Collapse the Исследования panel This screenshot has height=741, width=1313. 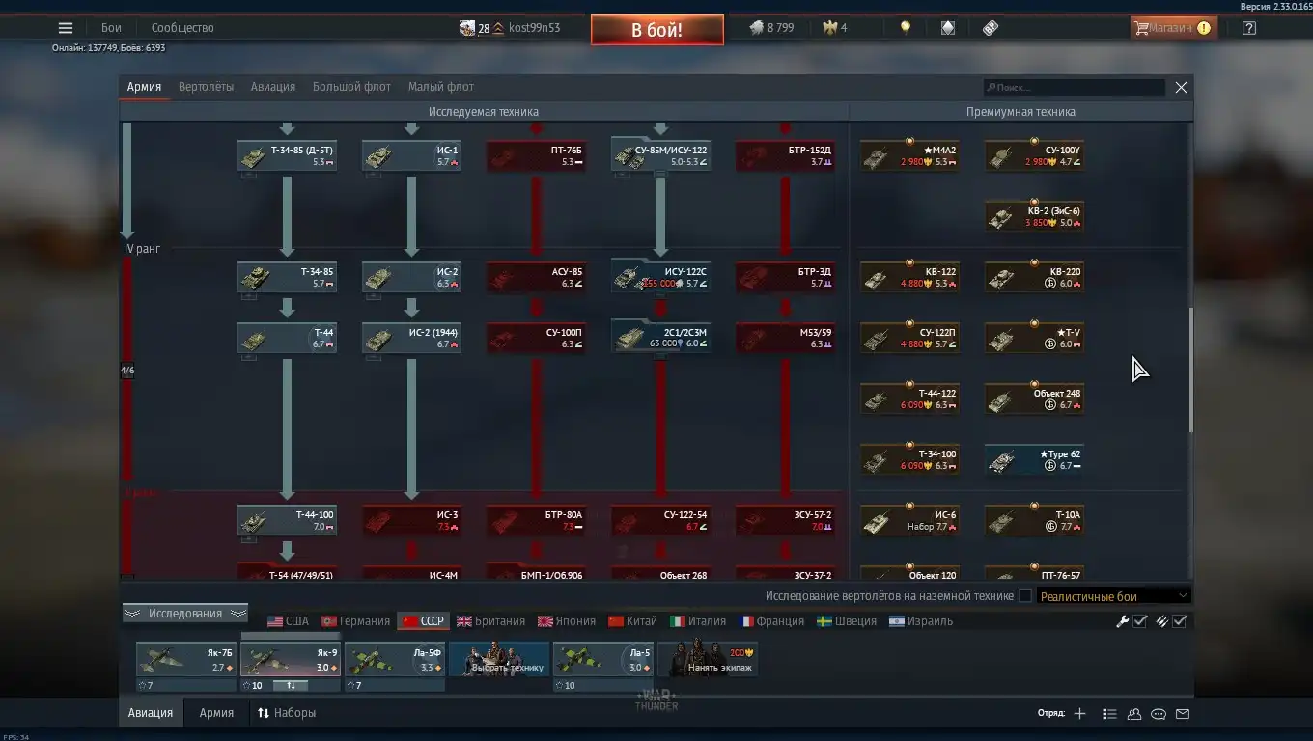(185, 614)
